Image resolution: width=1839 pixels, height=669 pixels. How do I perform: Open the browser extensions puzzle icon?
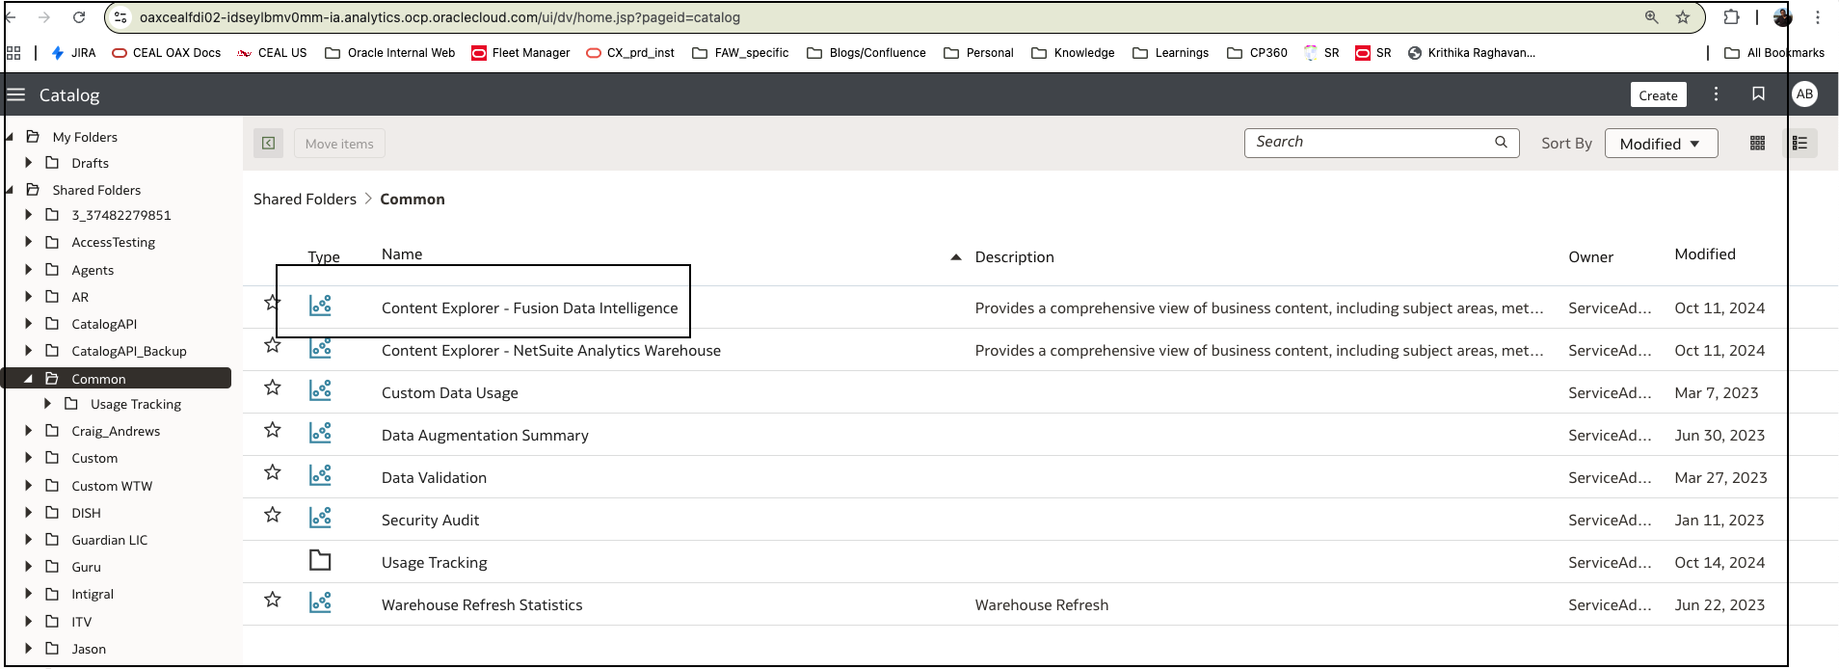[1732, 17]
